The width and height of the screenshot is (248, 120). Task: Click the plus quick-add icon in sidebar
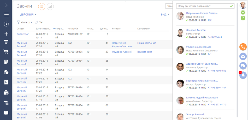[6, 34]
